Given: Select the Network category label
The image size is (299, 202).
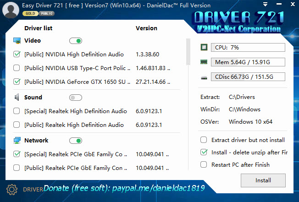Looking at the screenshot, I should (36, 141).
